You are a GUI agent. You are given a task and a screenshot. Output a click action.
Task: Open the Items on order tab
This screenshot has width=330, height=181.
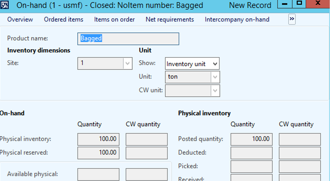114,19
